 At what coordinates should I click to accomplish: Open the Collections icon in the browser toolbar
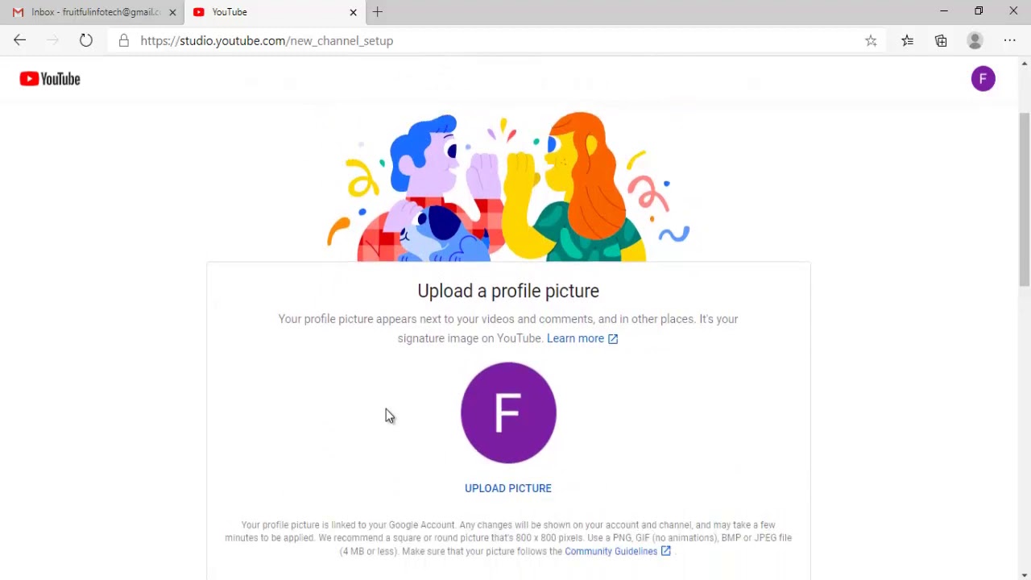(x=941, y=40)
